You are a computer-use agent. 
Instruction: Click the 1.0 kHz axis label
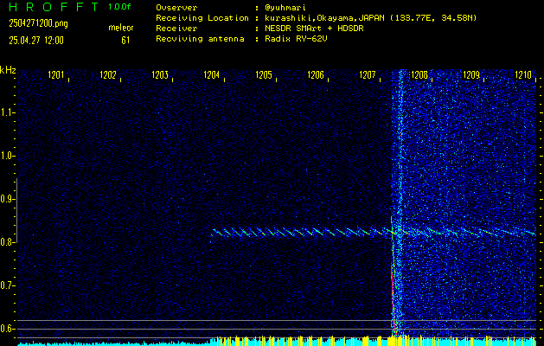point(7,156)
